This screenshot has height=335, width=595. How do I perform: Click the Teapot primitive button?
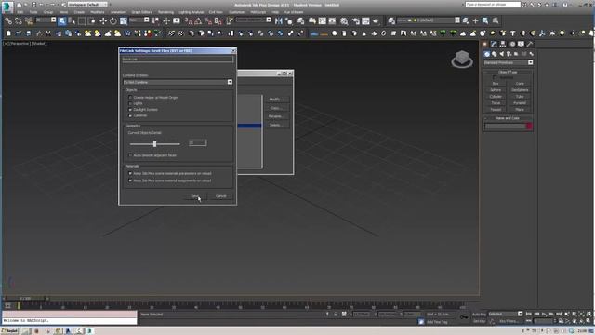pyautogui.click(x=496, y=110)
